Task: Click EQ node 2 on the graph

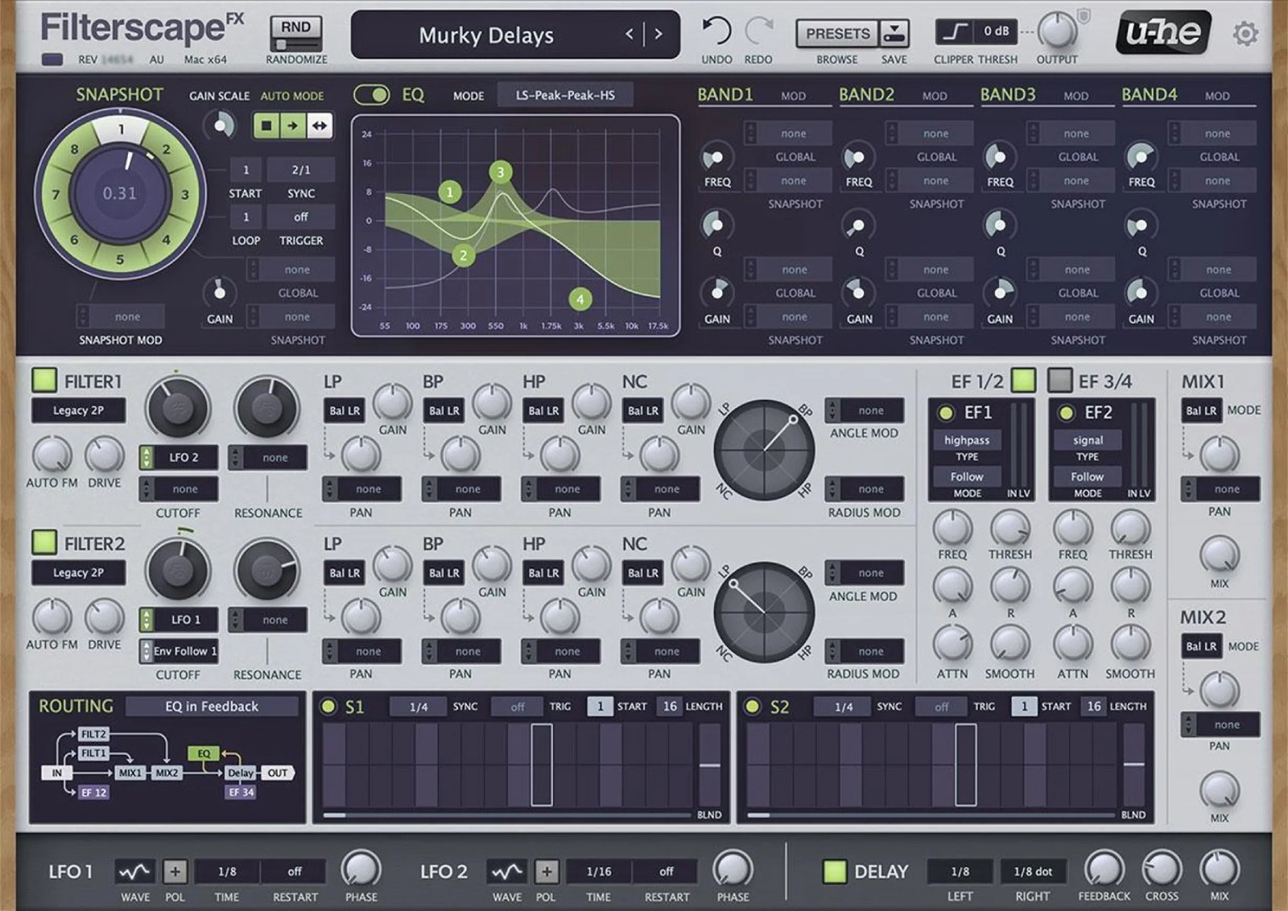Action: [x=464, y=256]
